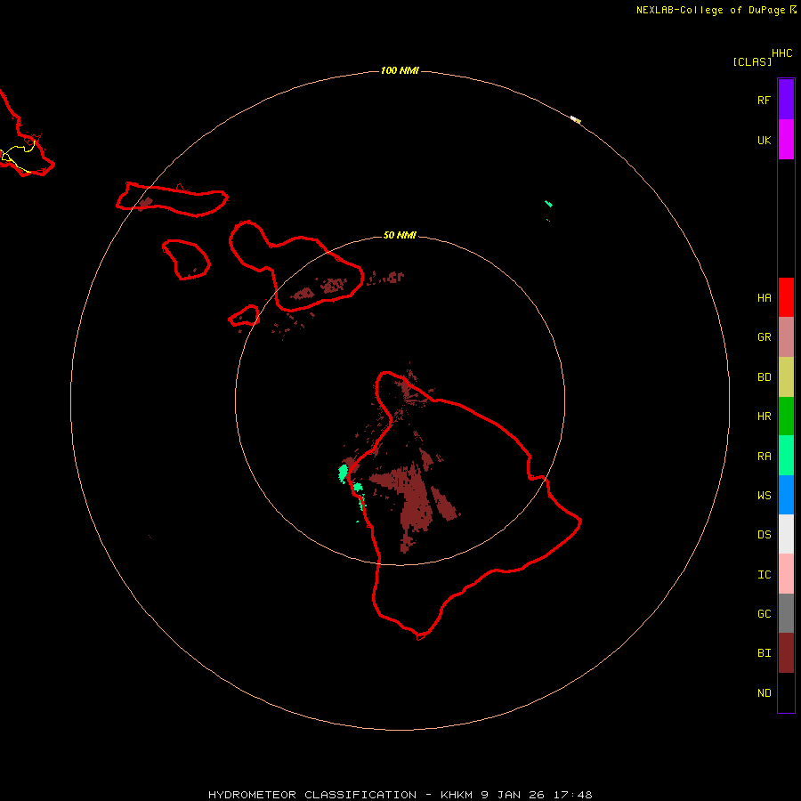
Task: Pick the light green RA legend swatch
Action: (x=786, y=456)
